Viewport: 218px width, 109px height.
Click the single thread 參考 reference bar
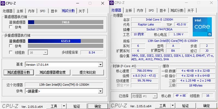point(66,27)
